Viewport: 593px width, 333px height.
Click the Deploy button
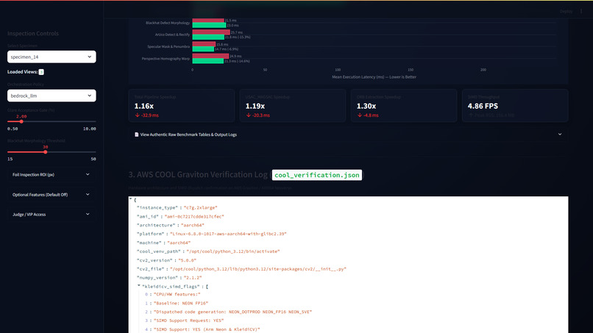(x=567, y=11)
